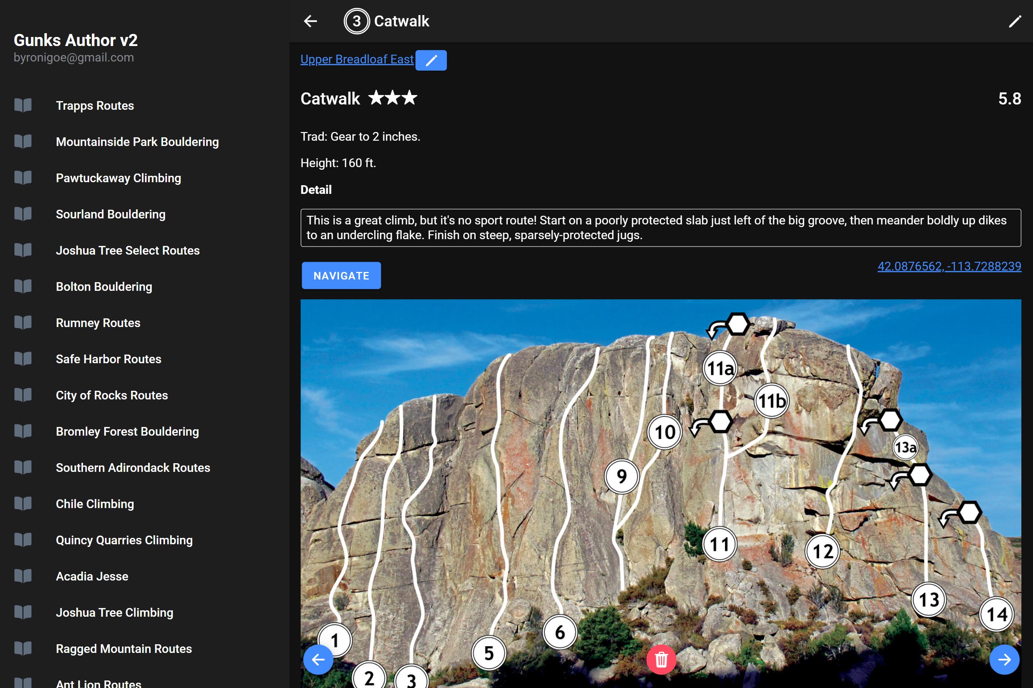Click Acadia Jesse book icon
The height and width of the screenshot is (688, 1033).
[23, 576]
